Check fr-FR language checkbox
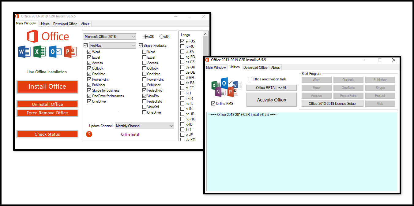Image resolution: width=414 pixels, height=206 pixels. point(183,98)
